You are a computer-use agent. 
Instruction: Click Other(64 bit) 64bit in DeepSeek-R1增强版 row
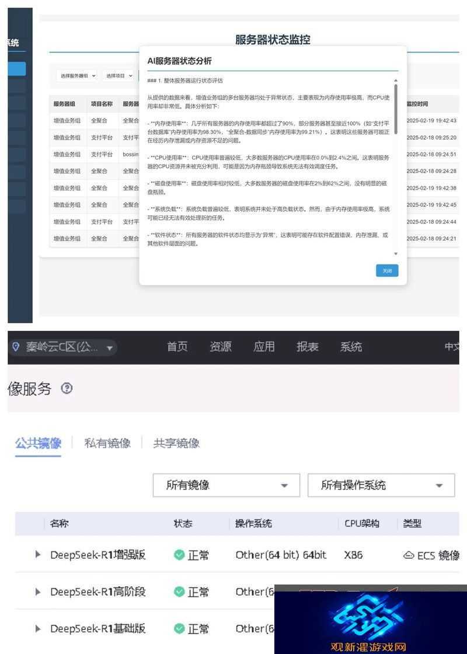coord(281,555)
